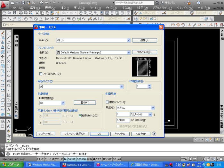
Task: Open the 挿入(I) menu
Action: click(x=65, y=8)
